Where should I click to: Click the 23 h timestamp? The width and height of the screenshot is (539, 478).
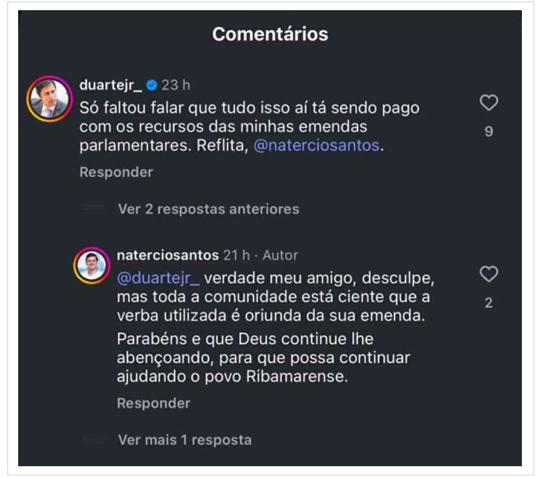(176, 85)
